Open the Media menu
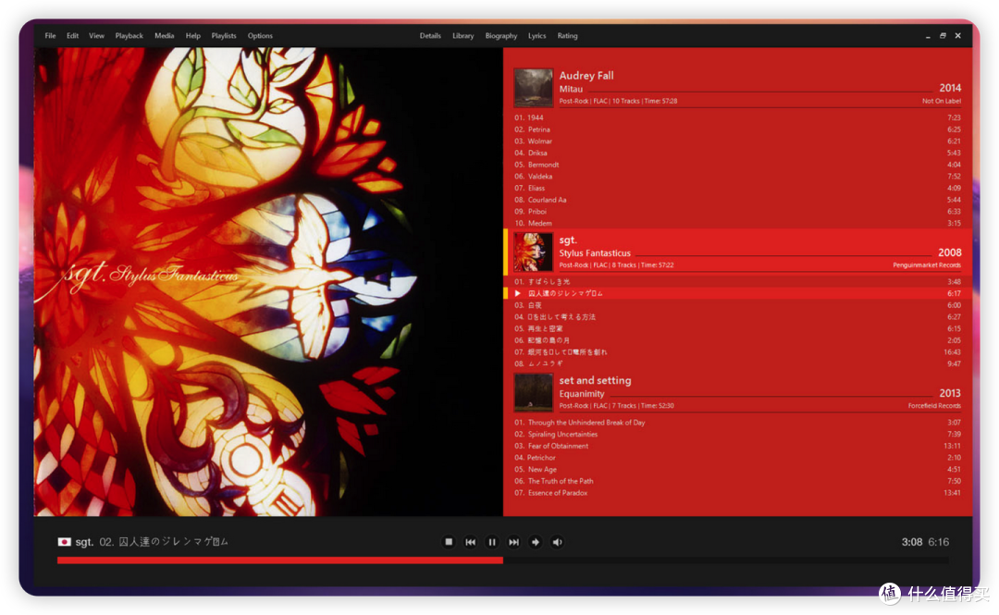The image size is (999, 615). pos(165,36)
